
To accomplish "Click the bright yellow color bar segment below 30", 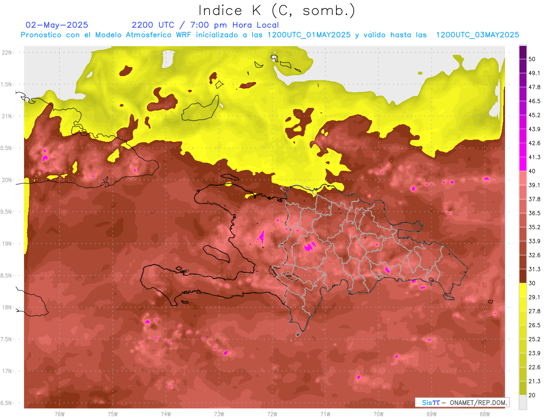I will (x=523, y=290).
